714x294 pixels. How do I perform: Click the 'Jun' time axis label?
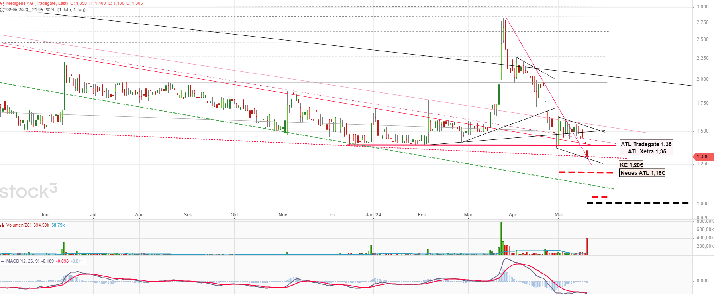(45, 215)
